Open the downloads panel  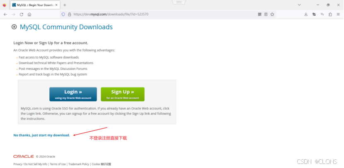coord(306,14)
